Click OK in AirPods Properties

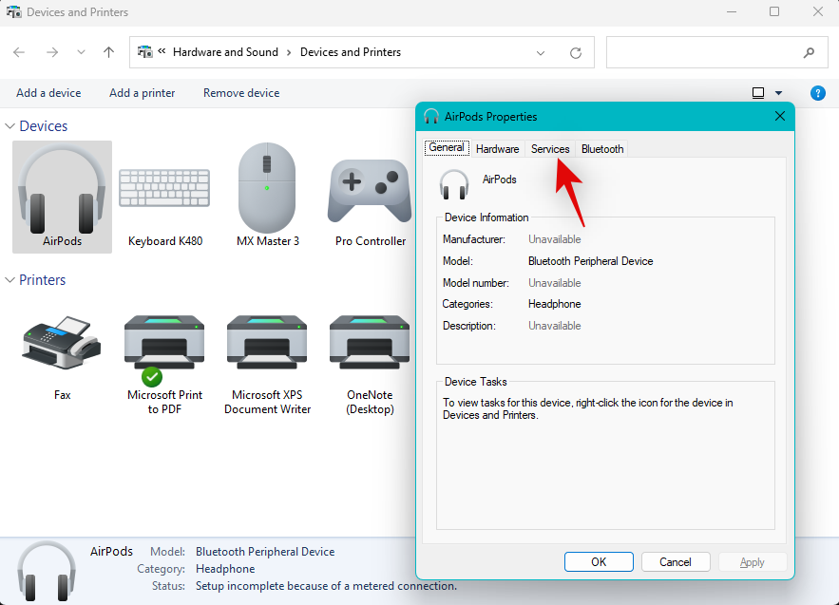click(x=599, y=561)
